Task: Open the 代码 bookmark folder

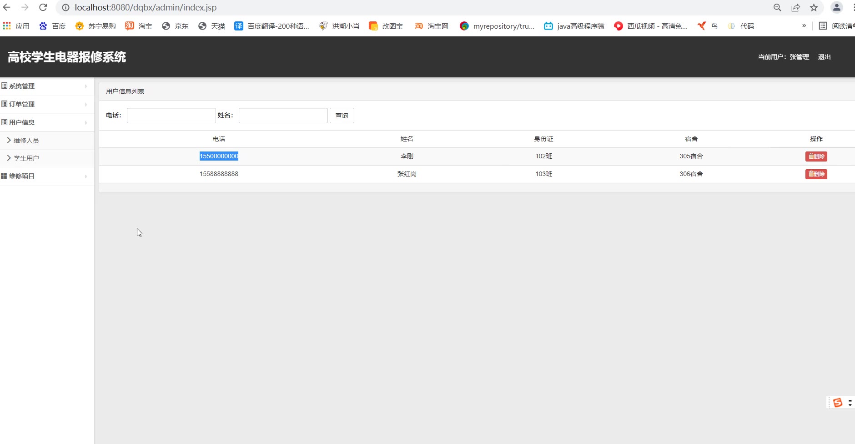Action: coord(740,26)
